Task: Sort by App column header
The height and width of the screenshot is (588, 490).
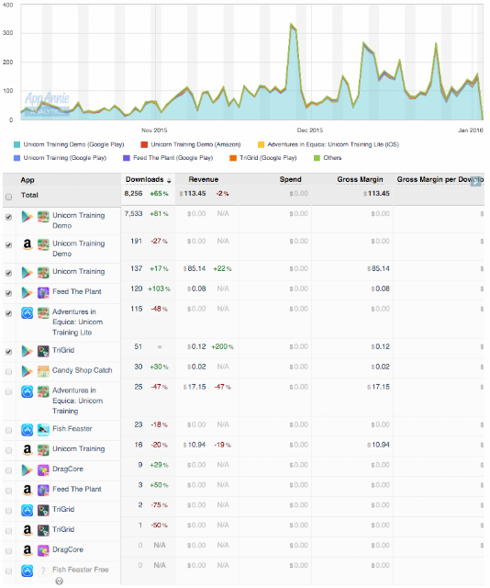Action: 28,180
